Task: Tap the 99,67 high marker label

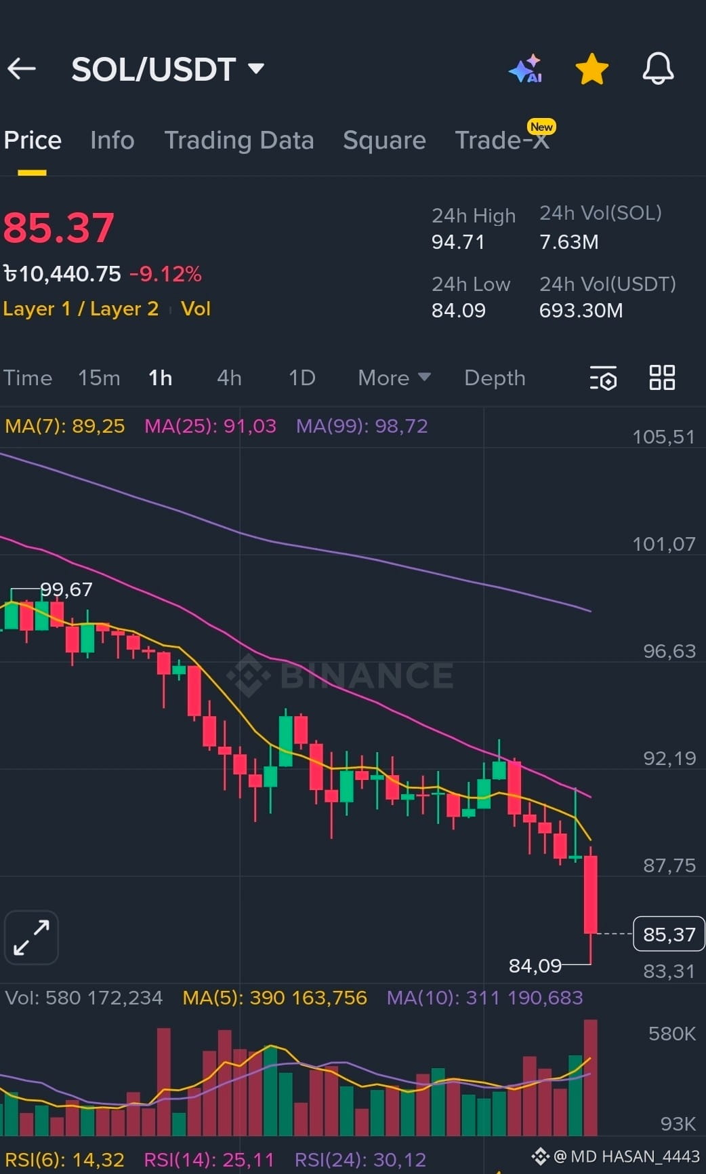Action: pos(66,589)
